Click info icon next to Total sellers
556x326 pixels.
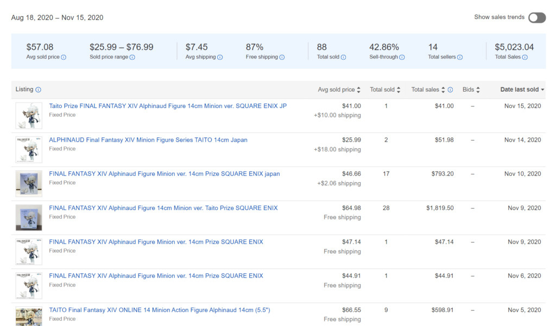click(460, 57)
